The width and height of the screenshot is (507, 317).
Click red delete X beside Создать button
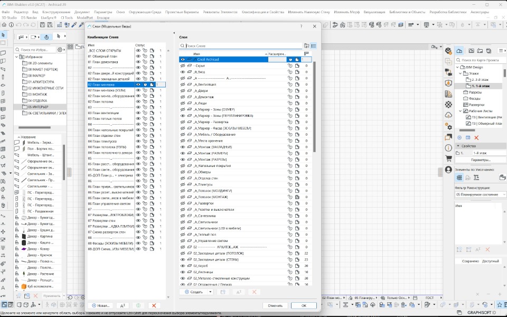[254, 292]
